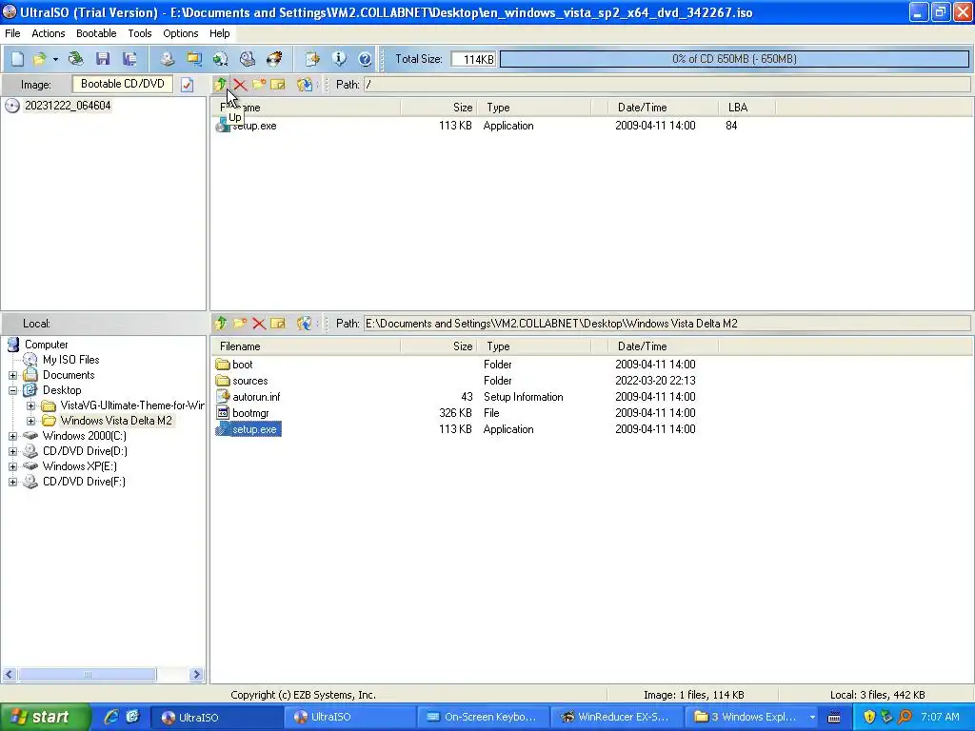Switch to On-Screen Keyboard in the taskbar

(x=483, y=718)
